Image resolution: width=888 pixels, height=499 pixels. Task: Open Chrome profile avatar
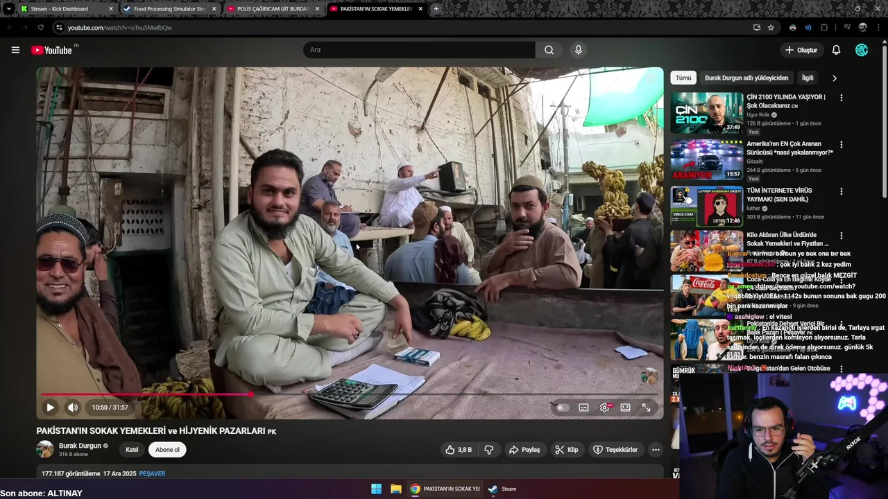(x=863, y=28)
